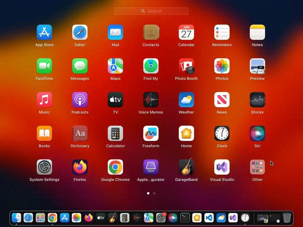Open System Settings from Launchpad grid
303x227 pixels.
coord(44,167)
